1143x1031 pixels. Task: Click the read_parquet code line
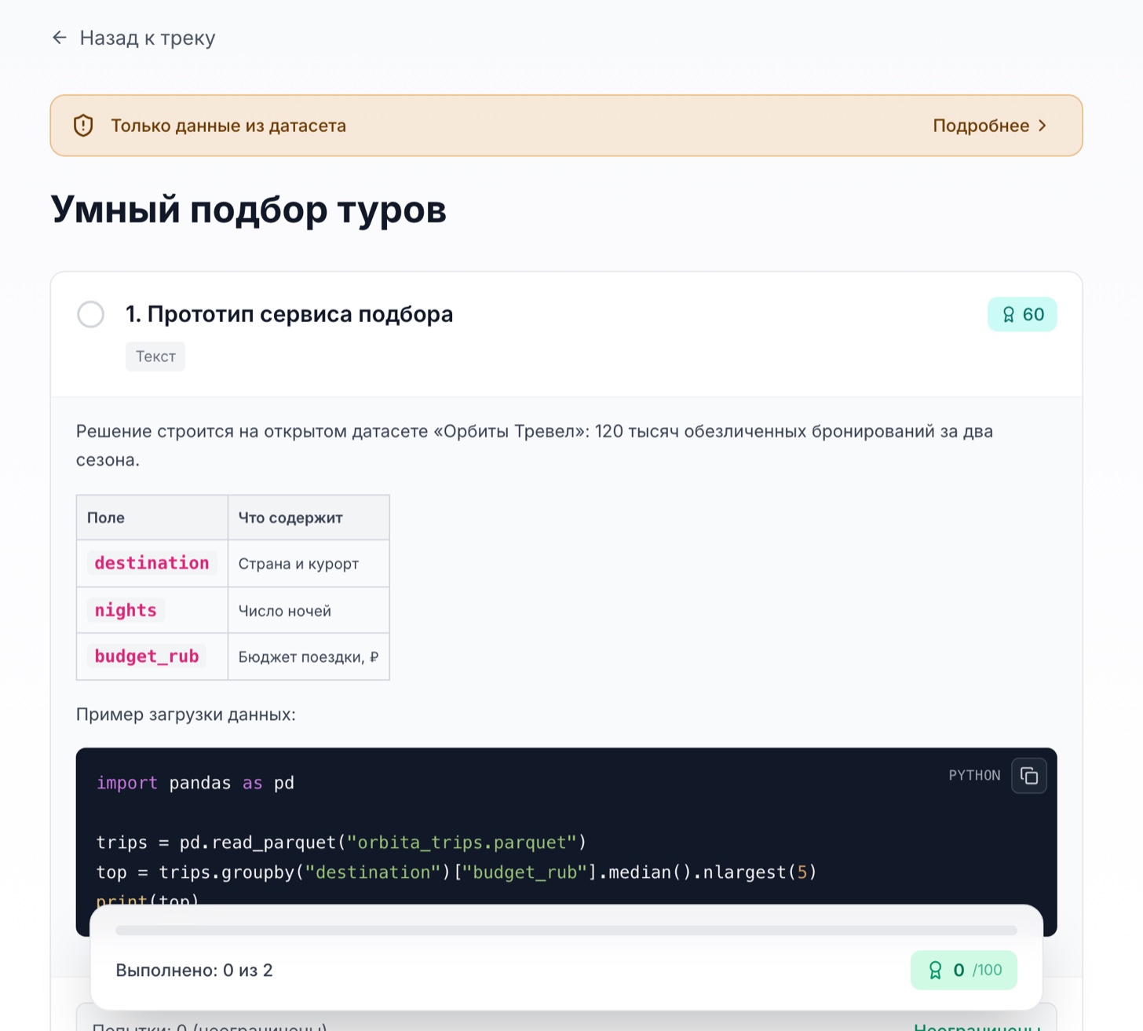pyautogui.click(x=341, y=843)
